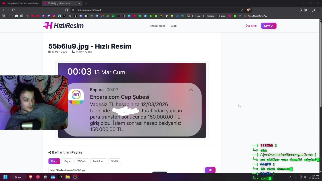Click the Kayıt Ol button
The width and height of the screenshot is (322, 181).
tap(269, 26)
